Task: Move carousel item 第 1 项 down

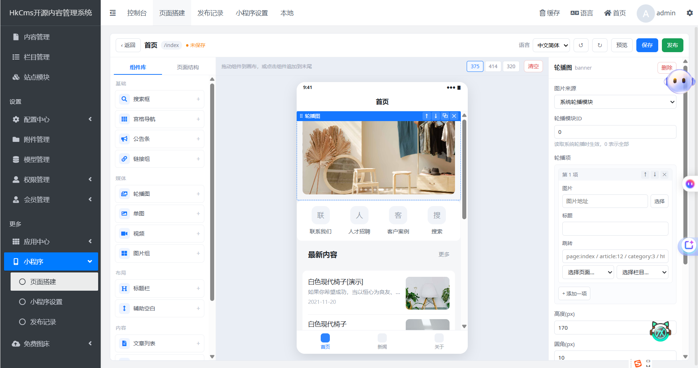Action: pyautogui.click(x=655, y=174)
